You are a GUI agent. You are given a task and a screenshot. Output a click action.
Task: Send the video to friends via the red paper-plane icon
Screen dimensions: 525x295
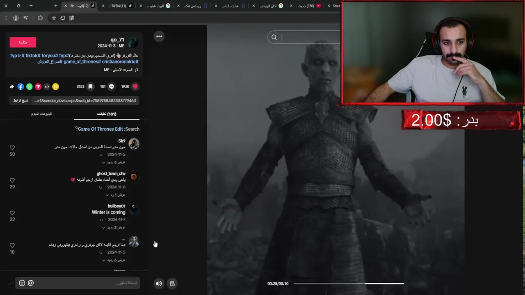[x=38, y=86]
